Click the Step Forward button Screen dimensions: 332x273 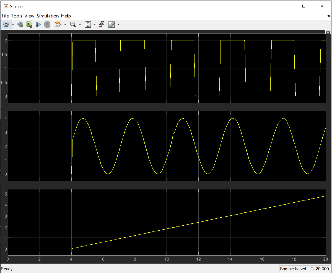(38, 25)
